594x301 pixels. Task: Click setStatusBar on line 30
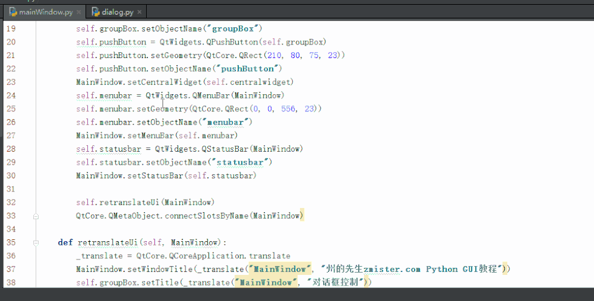[155, 175]
